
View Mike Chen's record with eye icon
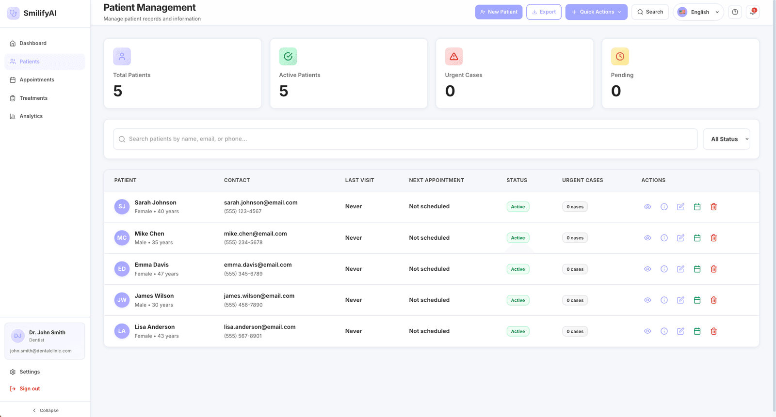coord(647,238)
